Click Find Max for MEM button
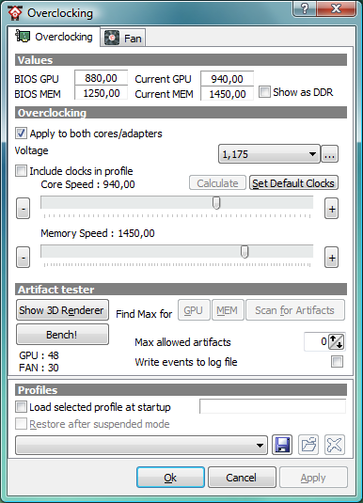 [x=228, y=310]
